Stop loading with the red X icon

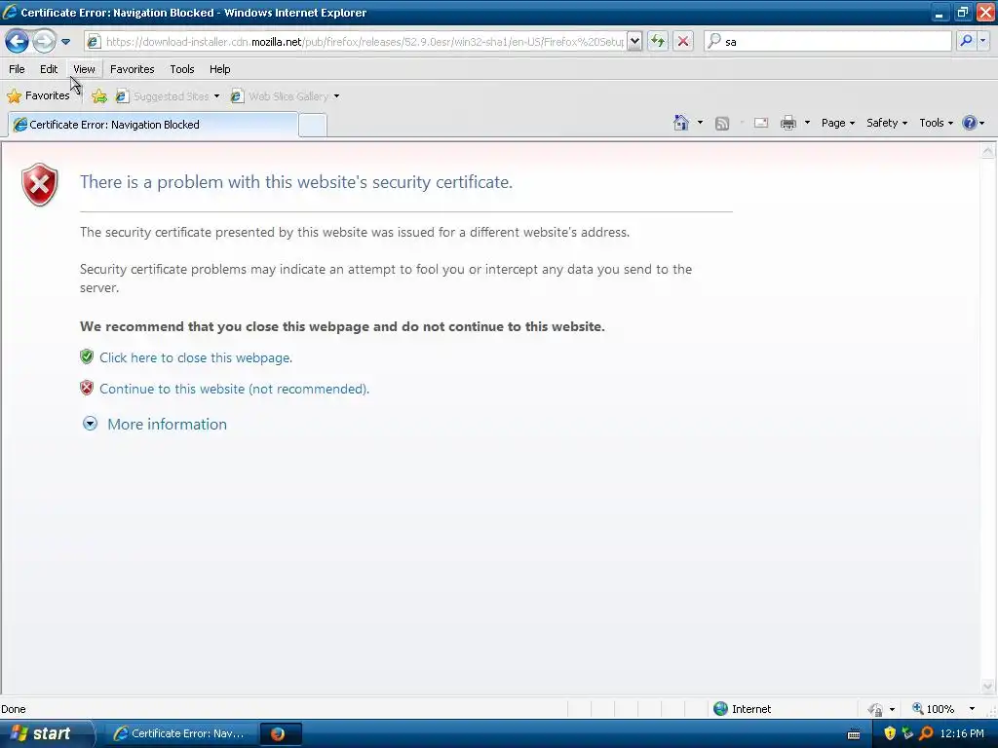coord(683,42)
